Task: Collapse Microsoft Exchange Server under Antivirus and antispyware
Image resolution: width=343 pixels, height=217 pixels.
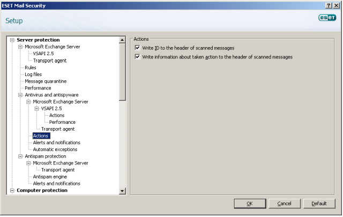Action: (28, 102)
